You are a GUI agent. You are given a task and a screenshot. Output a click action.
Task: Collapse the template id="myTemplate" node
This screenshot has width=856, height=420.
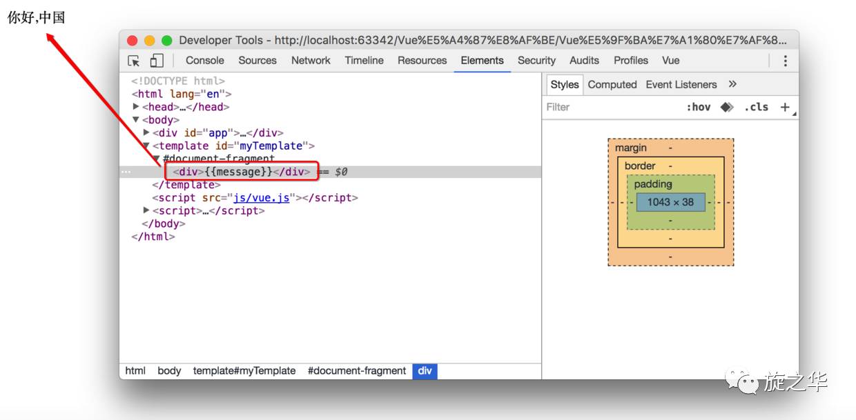(x=146, y=146)
